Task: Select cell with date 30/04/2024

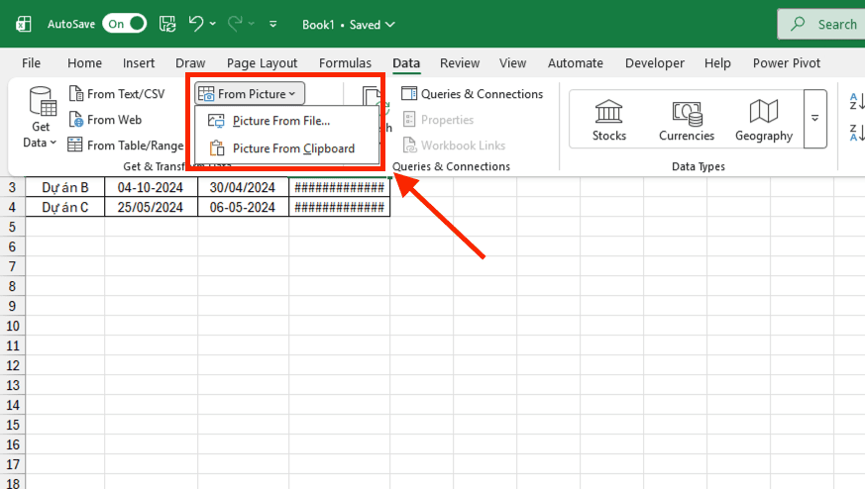Action: 243,187
